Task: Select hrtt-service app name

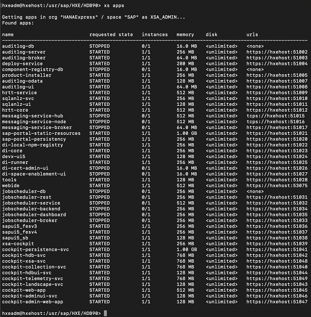Action: click(x=20, y=93)
